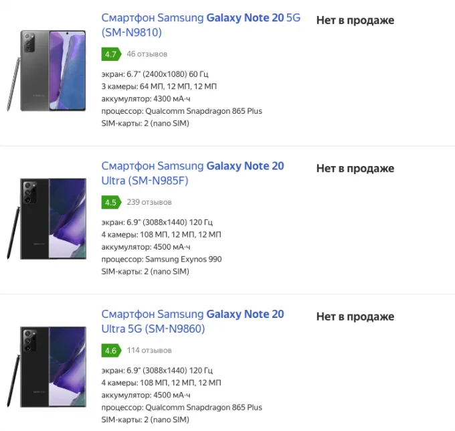Click the S Pen stylus beside the gray phone

coord(13,84)
